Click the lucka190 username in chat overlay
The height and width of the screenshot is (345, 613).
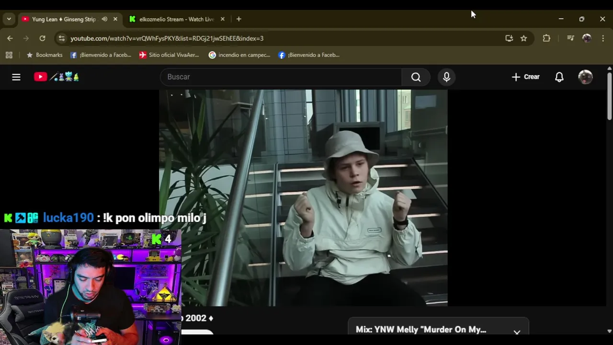tap(68, 218)
